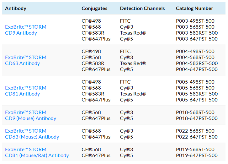Viewport: 228px width, 164px height.
Task: Click the Catalog Number column header
Action: point(194,8)
